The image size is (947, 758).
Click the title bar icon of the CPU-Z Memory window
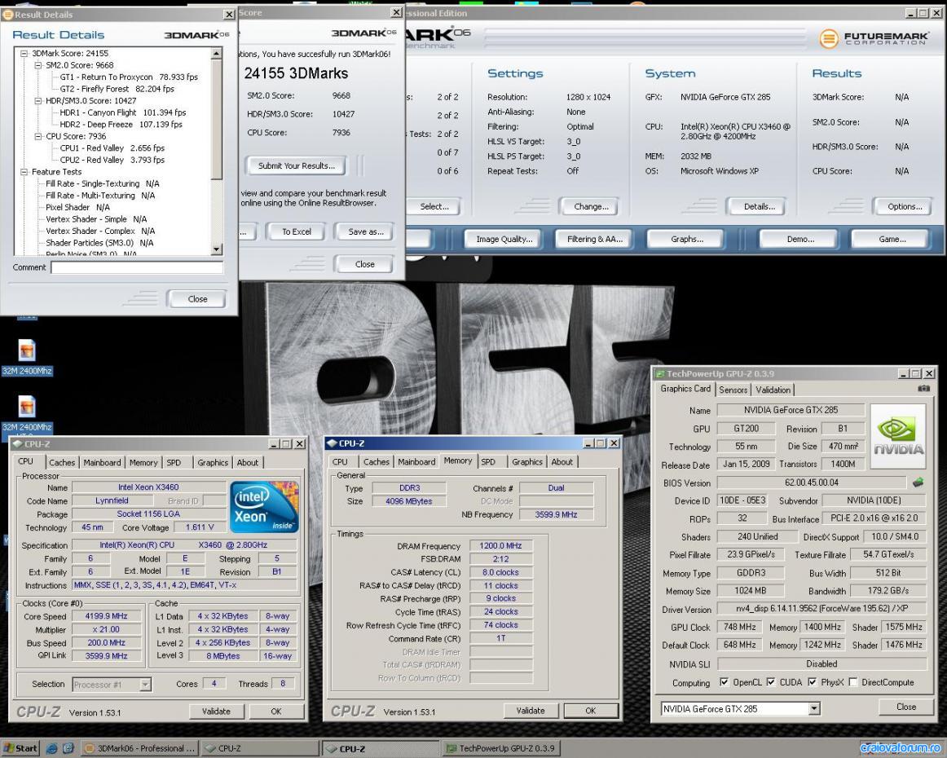(x=332, y=443)
